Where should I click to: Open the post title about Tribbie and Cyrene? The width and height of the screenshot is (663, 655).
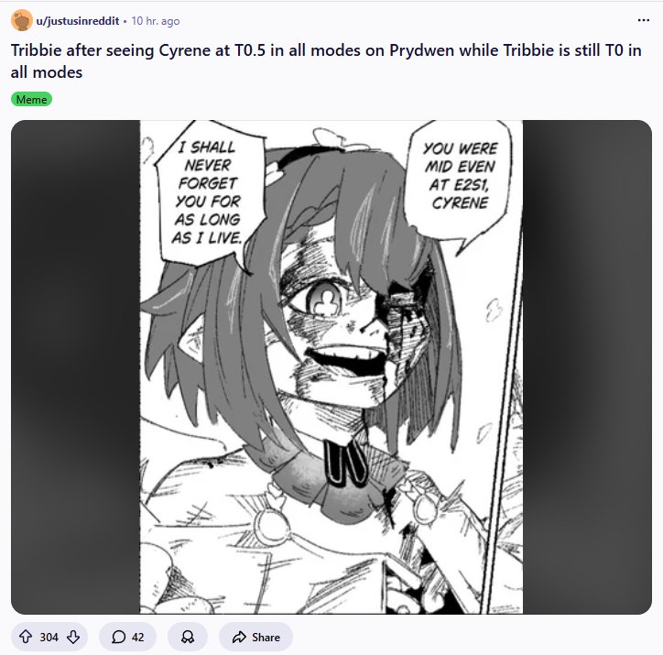[x=326, y=61]
